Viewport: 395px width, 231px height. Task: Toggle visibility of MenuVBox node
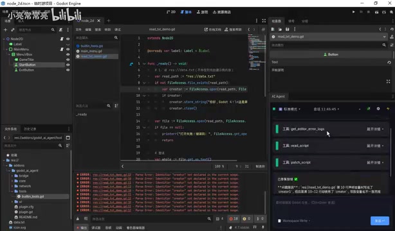pyautogui.click(x=68, y=55)
